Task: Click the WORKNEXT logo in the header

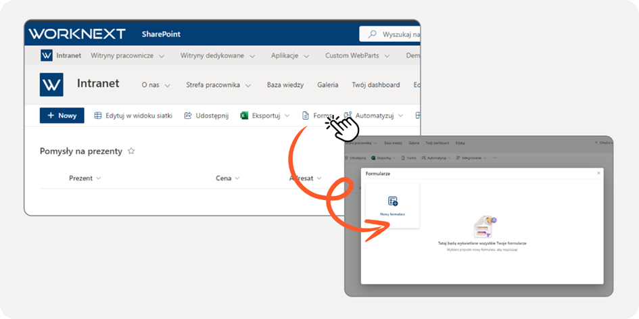Action: click(77, 34)
